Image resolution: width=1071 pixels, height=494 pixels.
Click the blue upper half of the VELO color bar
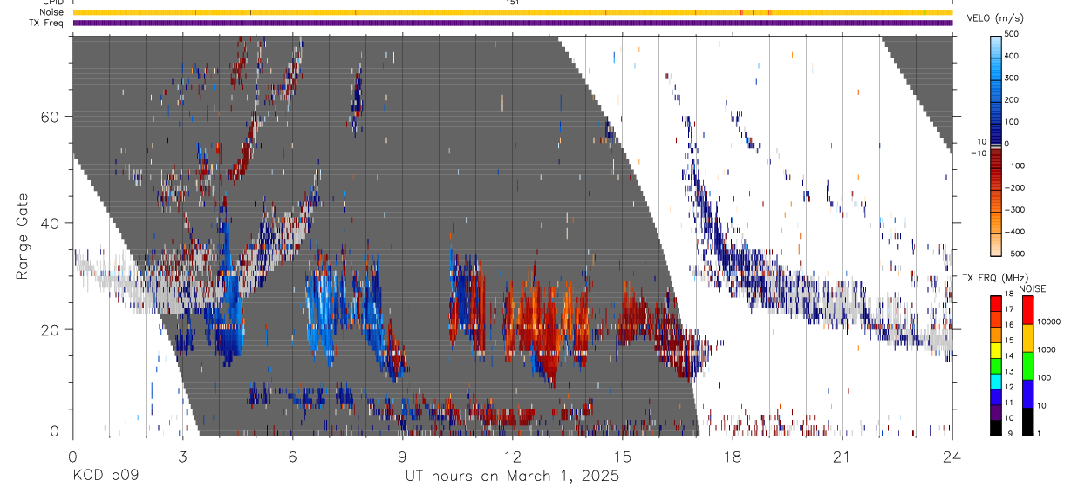(x=996, y=90)
